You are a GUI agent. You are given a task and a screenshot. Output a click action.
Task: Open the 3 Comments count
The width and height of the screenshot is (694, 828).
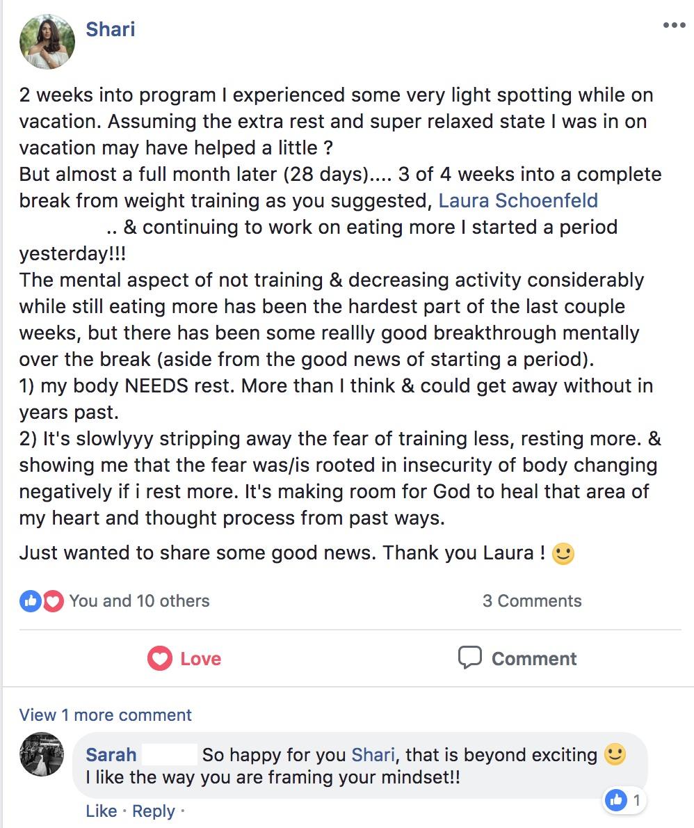532,601
